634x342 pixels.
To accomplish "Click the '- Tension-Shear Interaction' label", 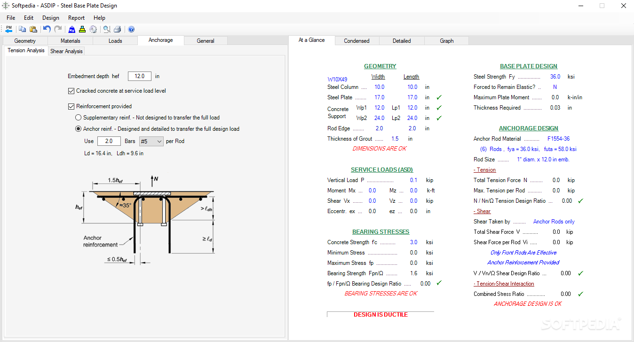I will coord(504,284).
